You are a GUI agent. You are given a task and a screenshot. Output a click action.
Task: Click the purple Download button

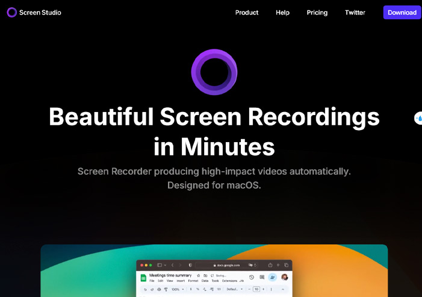point(402,13)
